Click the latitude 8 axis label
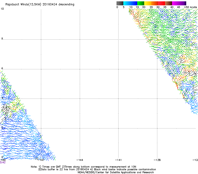Viewport: 198px width, 174px height. coord(2,39)
